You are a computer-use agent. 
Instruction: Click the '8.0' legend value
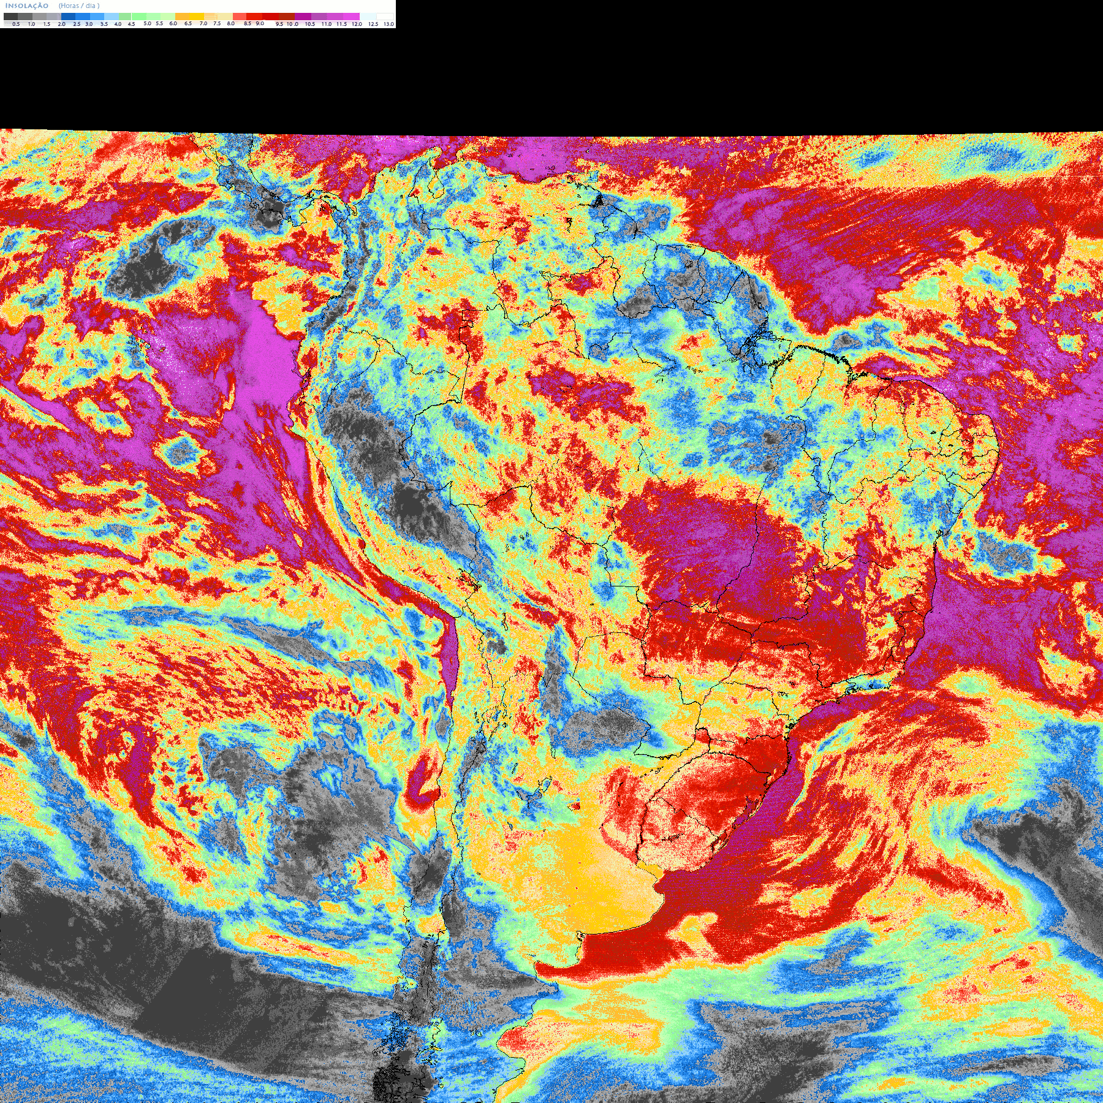tap(231, 23)
